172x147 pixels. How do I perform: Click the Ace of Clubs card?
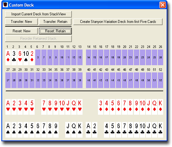tap(89, 130)
